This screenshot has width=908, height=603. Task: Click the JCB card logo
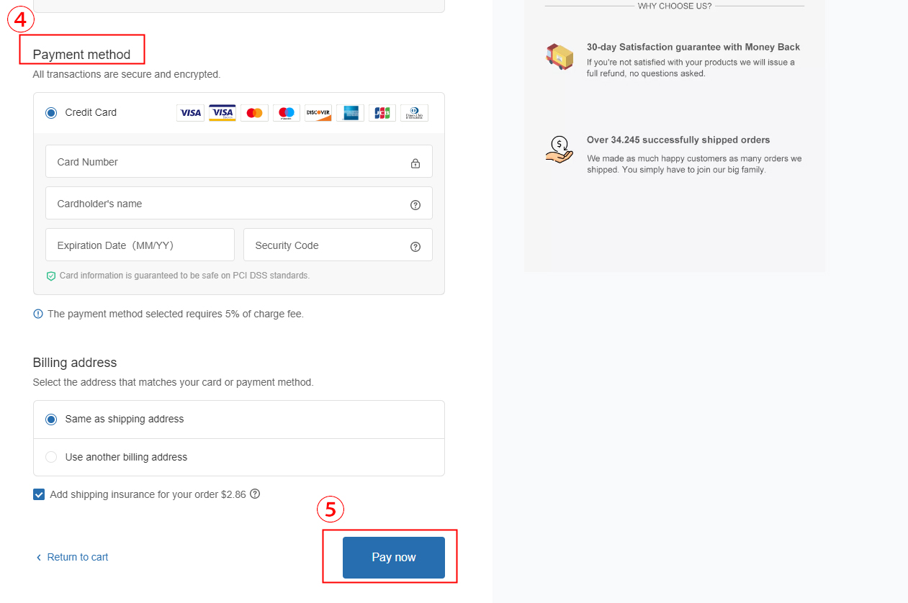(382, 113)
